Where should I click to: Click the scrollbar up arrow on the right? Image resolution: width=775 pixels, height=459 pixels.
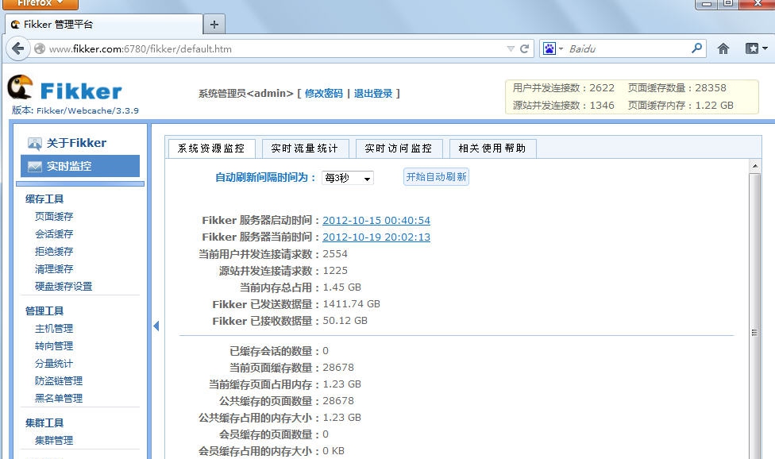point(755,164)
